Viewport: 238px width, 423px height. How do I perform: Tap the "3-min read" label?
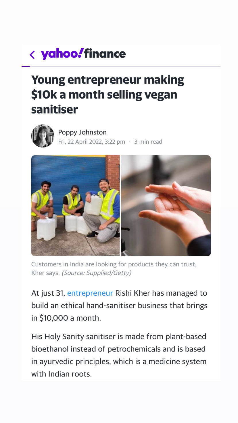coord(148,142)
